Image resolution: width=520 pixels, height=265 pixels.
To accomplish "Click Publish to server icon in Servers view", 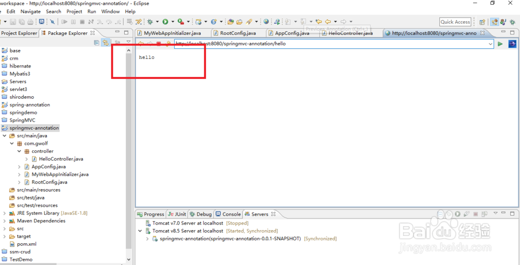I will coord(484,214).
